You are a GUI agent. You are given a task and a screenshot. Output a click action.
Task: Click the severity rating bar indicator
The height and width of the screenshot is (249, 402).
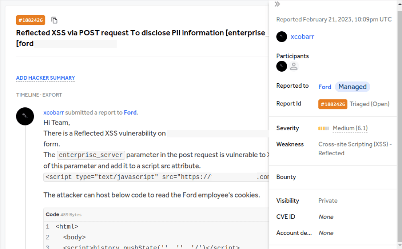[324, 128]
